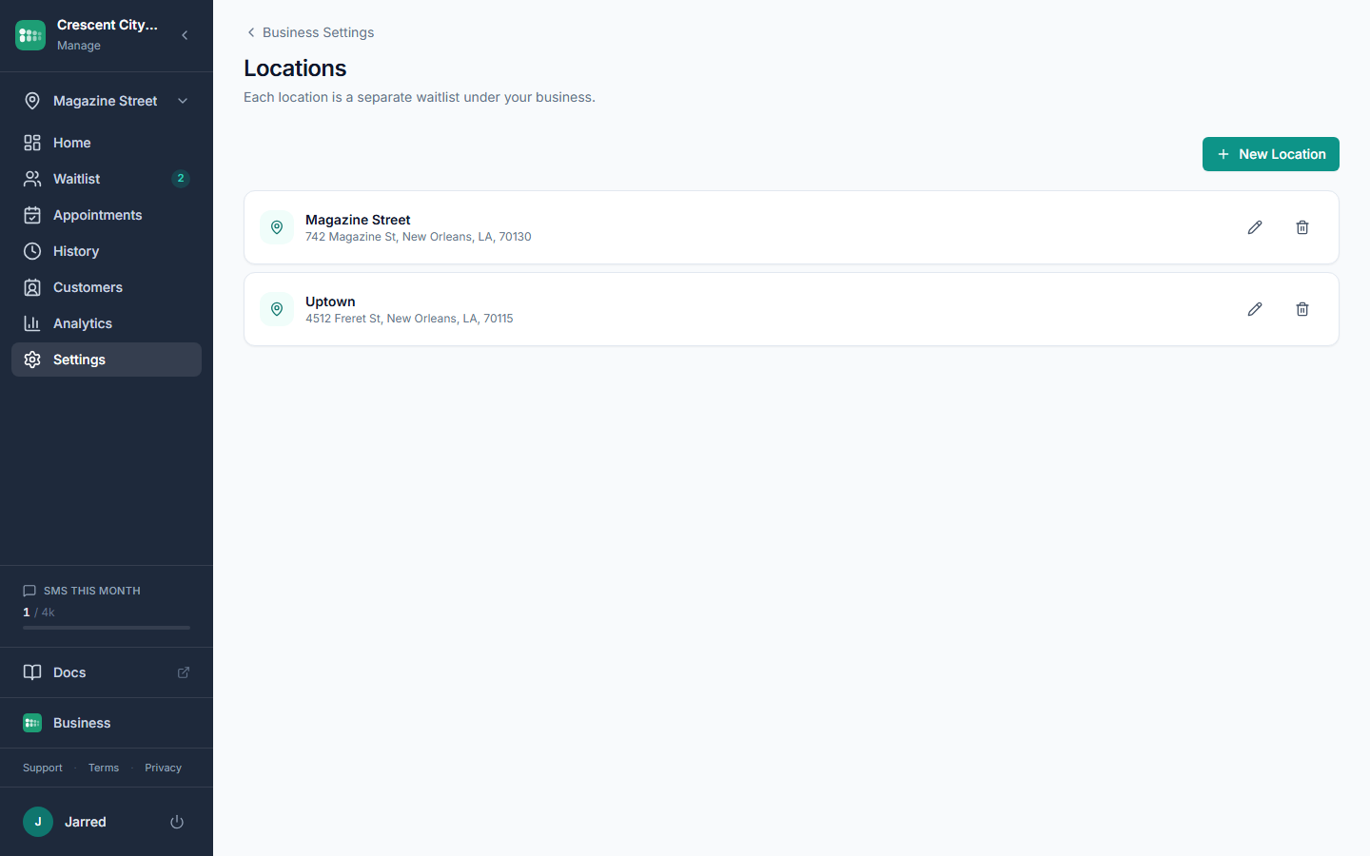Go back to Business Settings breadcrumb
This screenshot has height=856, width=1370.
(x=318, y=32)
